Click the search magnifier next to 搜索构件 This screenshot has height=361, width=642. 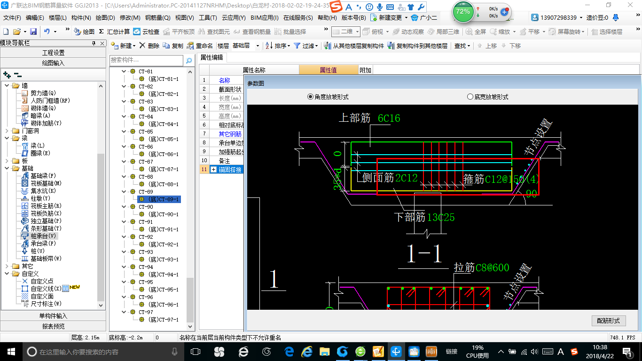(188, 61)
